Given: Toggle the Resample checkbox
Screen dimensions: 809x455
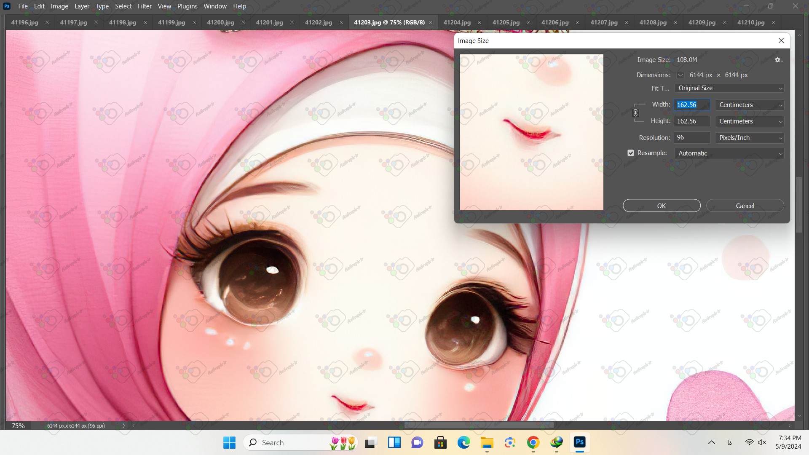Looking at the screenshot, I should click(x=630, y=153).
